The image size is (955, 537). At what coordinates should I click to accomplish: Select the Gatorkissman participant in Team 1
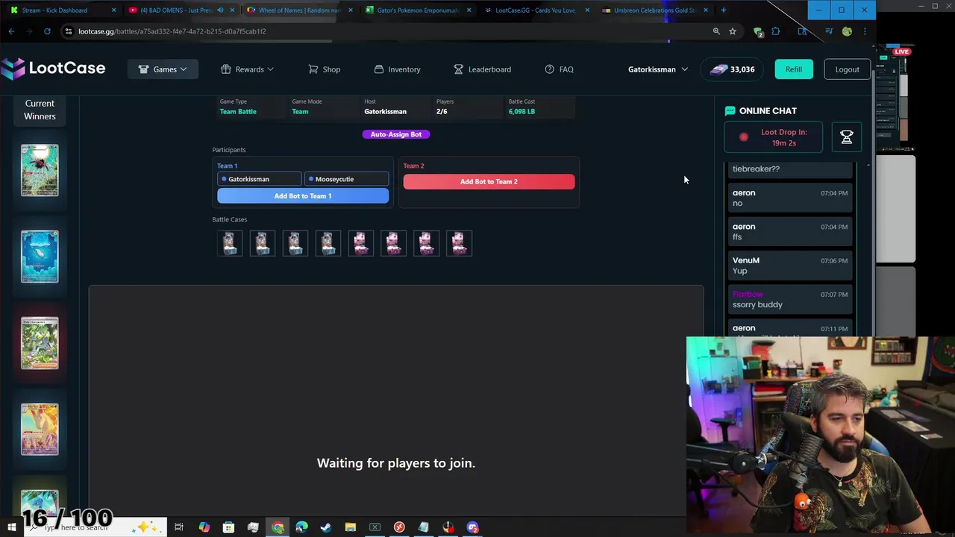click(259, 179)
